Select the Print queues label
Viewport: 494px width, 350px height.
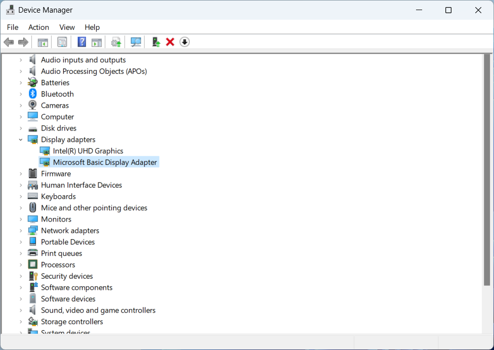point(61,253)
